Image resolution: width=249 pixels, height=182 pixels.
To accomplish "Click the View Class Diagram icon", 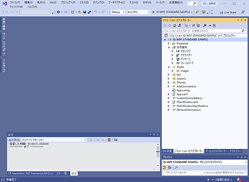I will (x=215, y=25).
